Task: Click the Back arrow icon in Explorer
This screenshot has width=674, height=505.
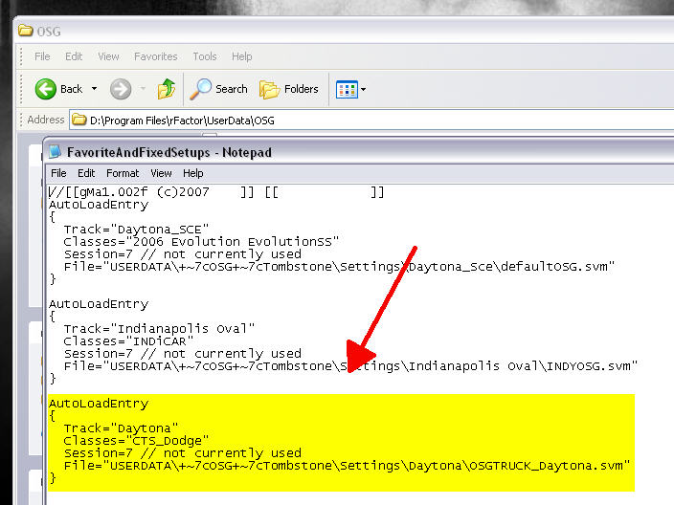Action: (46, 89)
